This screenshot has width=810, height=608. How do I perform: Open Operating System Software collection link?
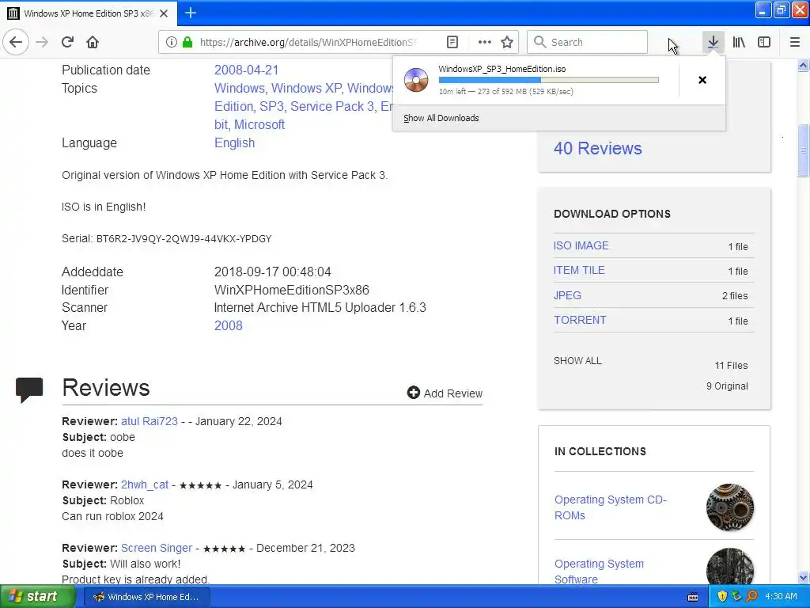click(600, 572)
